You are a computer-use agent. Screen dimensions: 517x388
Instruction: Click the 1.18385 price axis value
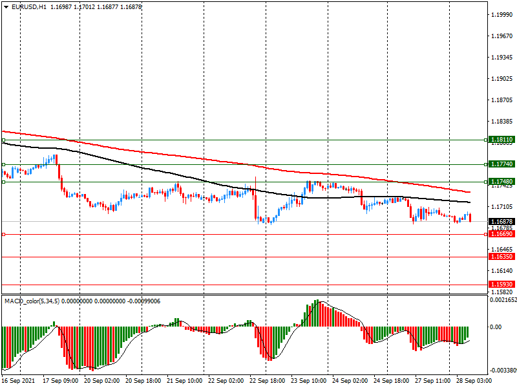[x=502, y=122]
